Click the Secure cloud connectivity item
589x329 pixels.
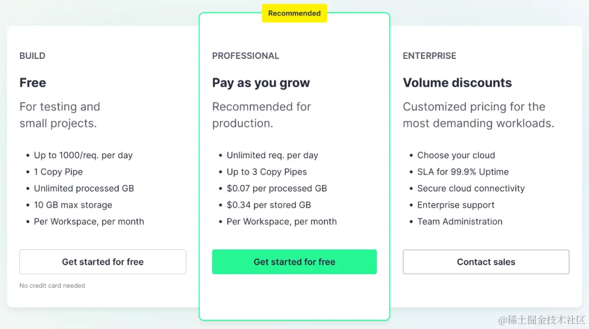[x=471, y=188]
